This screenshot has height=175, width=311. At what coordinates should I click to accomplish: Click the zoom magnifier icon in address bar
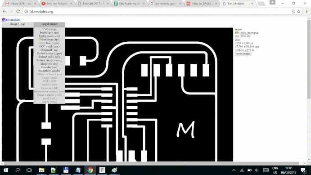point(293,12)
